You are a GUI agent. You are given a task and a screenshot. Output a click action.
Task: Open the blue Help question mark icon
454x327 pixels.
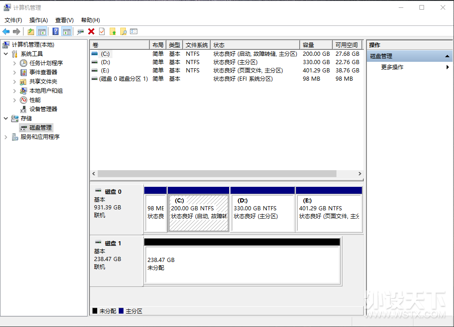click(x=56, y=31)
